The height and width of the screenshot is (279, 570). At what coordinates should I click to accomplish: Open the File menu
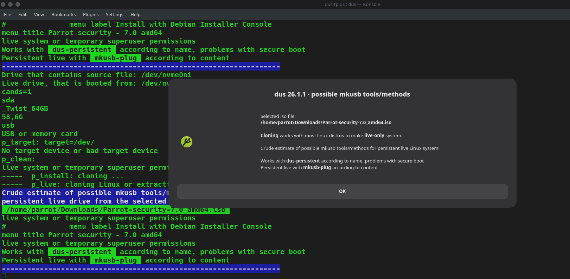(7, 14)
